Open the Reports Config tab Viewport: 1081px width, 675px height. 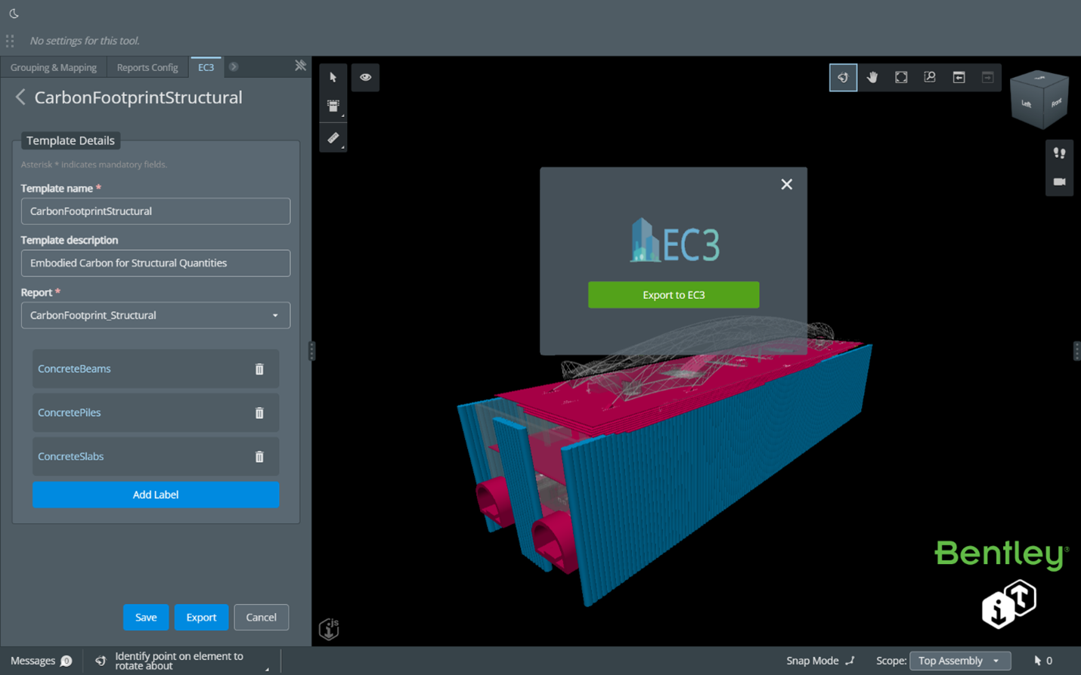tap(147, 66)
